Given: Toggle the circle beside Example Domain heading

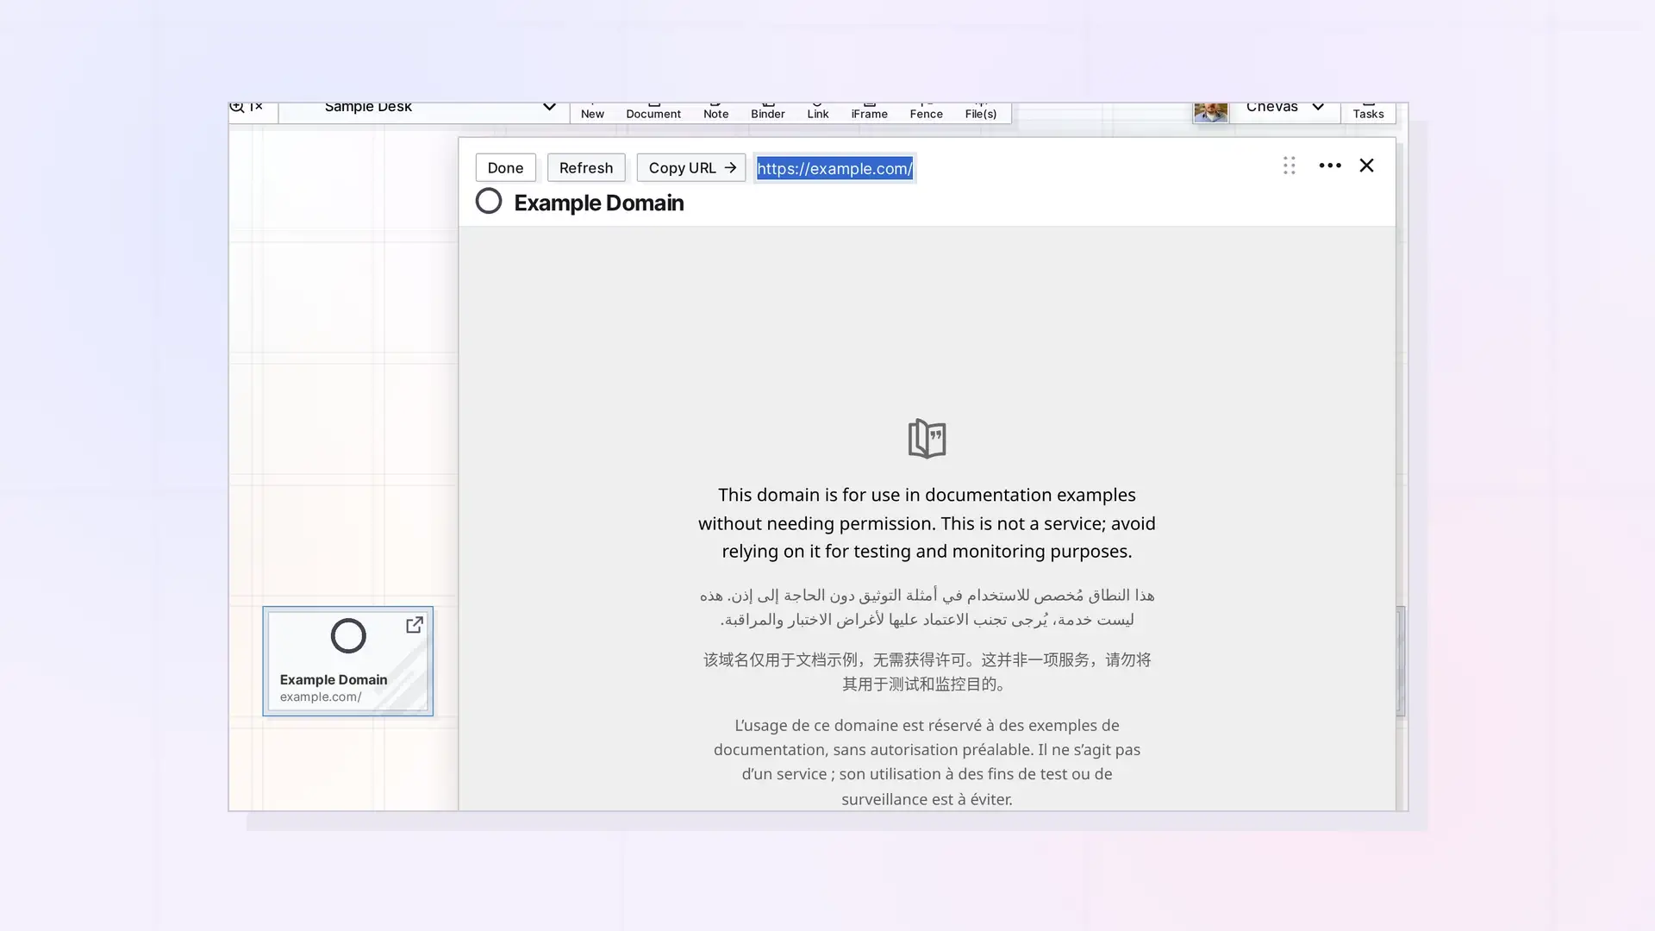Looking at the screenshot, I should (x=489, y=201).
